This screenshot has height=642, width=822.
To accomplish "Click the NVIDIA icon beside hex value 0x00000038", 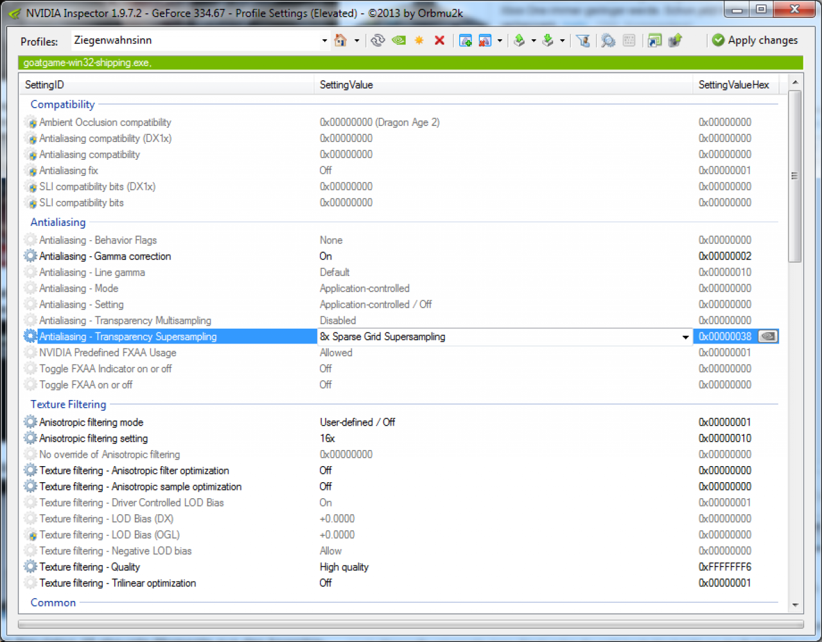I will (768, 336).
